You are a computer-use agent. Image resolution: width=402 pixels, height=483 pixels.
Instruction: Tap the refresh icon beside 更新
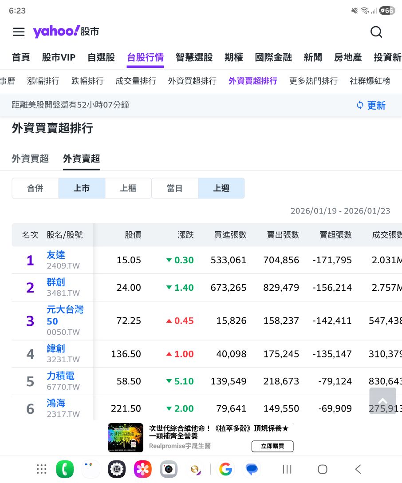(x=359, y=105)
